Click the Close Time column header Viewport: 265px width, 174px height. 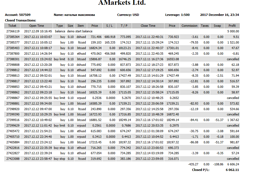(148, 26)
